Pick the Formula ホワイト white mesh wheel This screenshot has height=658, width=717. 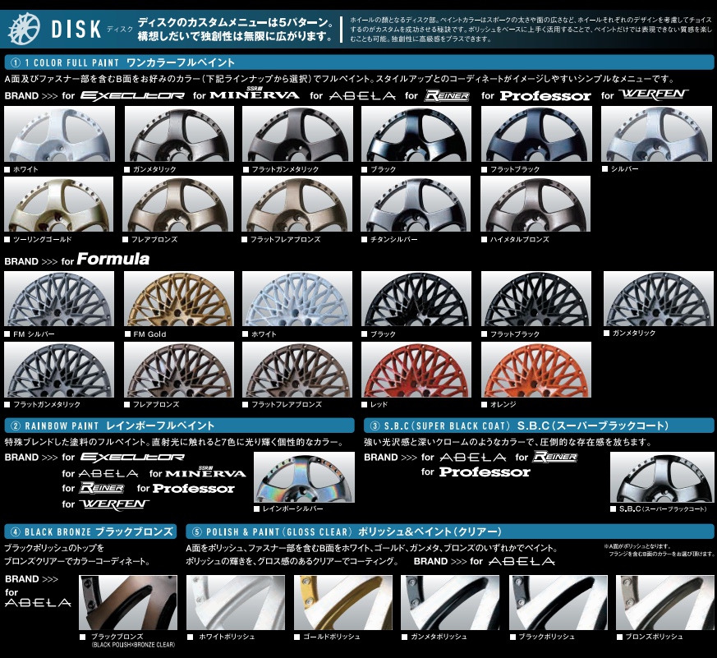pyautogui.click(x=297, y=298)
